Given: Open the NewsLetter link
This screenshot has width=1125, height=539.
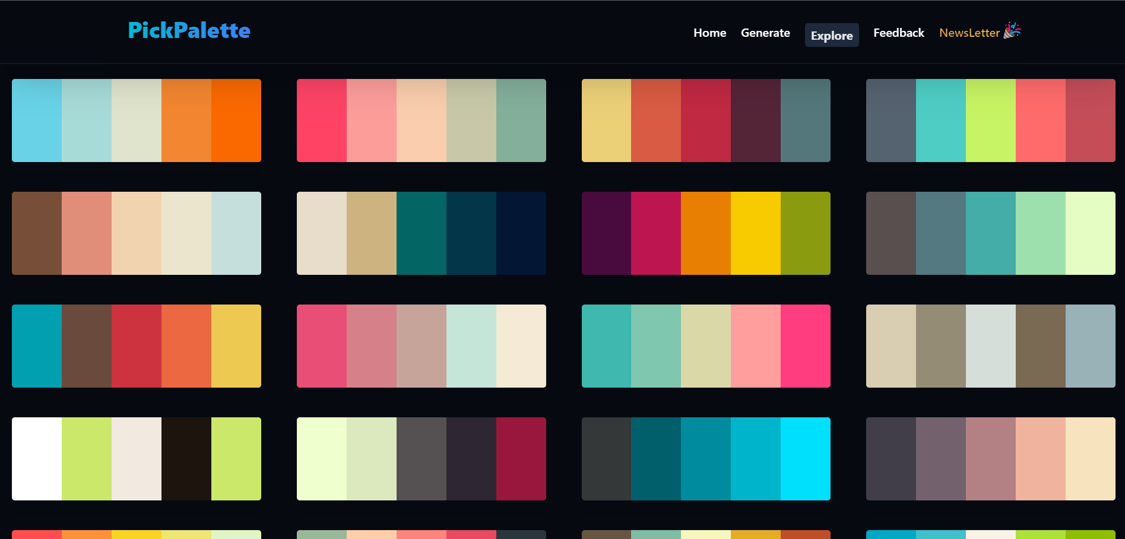Looking at the screenshot, I should [969, 33].
